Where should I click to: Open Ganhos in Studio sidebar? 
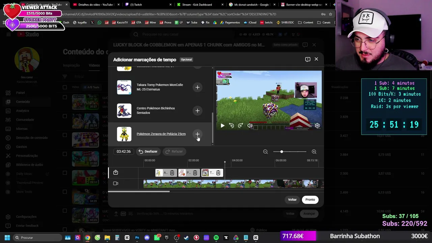pos(21,147)
